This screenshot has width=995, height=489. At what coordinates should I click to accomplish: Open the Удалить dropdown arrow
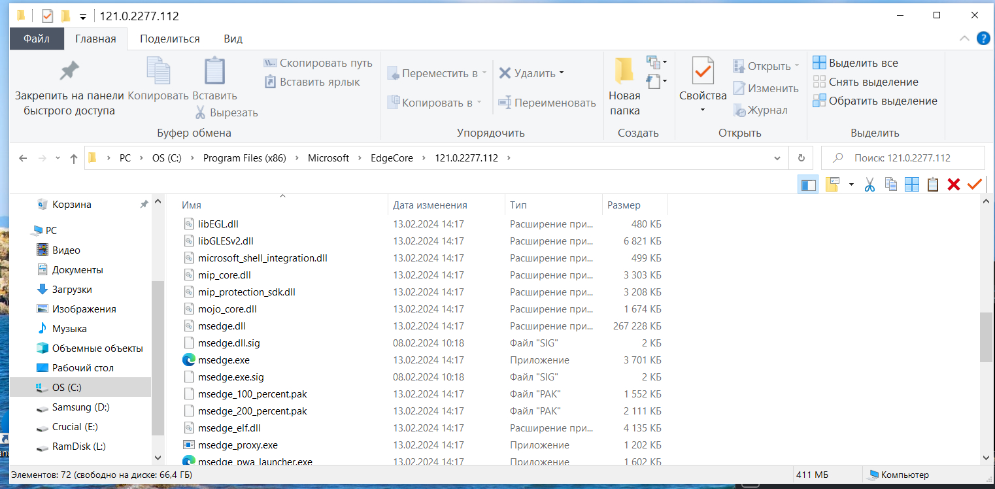tap(562, 73)
